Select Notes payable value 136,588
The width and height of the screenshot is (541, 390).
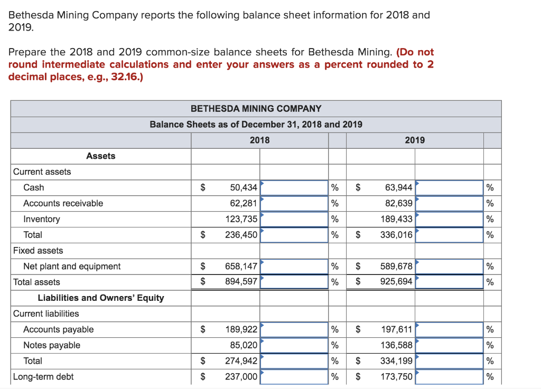[x=397, y=346]
